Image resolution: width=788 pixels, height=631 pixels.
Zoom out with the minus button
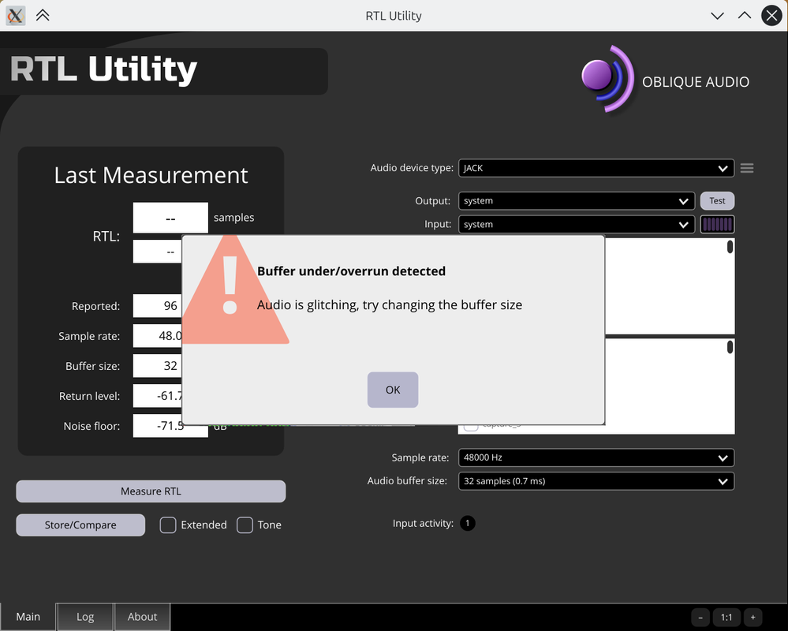700,618
